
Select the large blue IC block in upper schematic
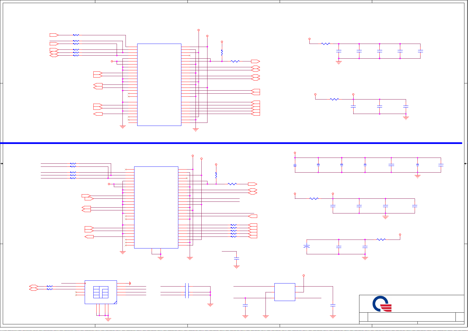[159, 85]
